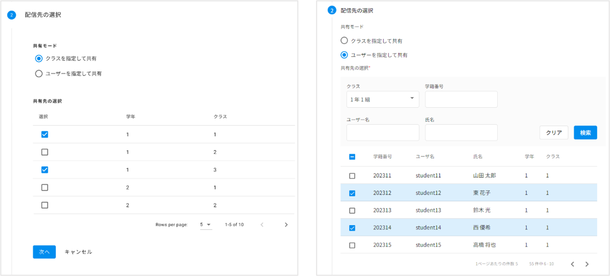The width and height of the screenshot is (610, 276).
Task: Check the grade 1 class 2 row
Action: [45, 152]
